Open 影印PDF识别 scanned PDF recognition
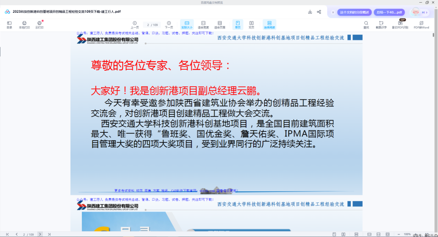Image resolution: width=438 pixels, height=237 pixels. [x=400, y=25]
